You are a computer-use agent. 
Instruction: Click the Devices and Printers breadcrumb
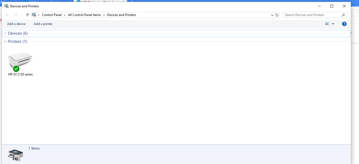point(122,15)
